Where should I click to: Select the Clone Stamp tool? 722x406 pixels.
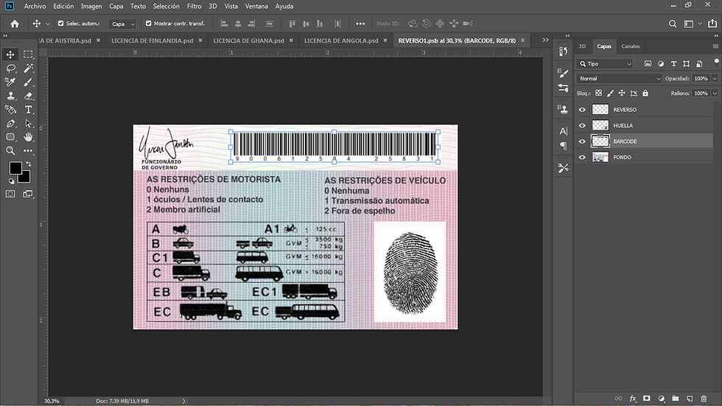[x=10, y=96]
